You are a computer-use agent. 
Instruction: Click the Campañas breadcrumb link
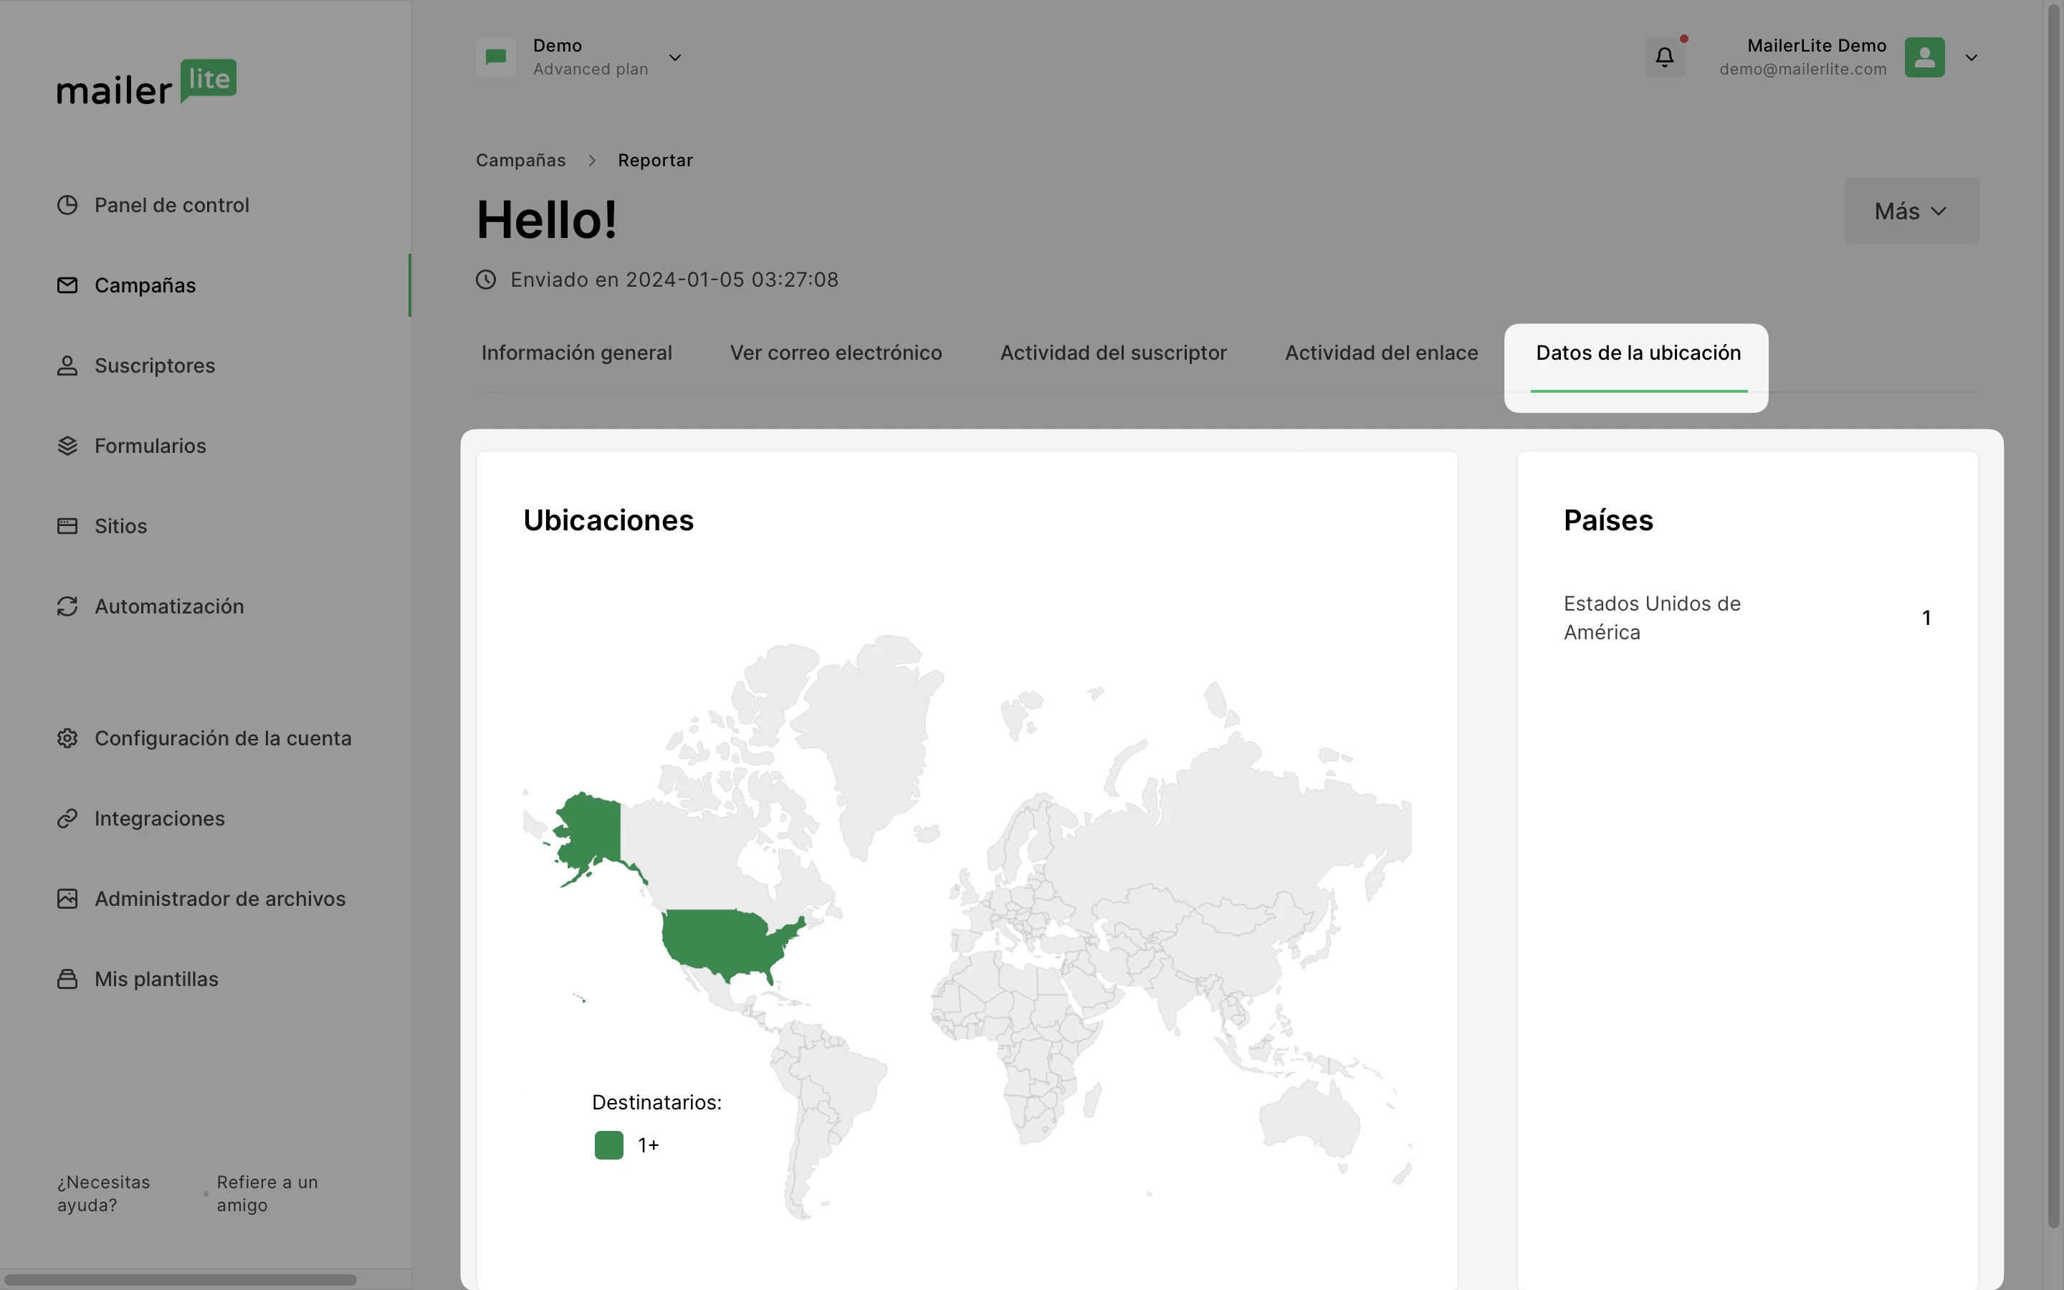(x=520, y=161)
